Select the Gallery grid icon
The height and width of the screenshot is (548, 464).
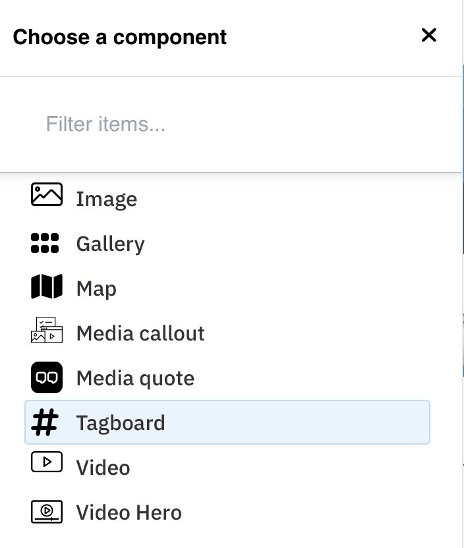45,243
